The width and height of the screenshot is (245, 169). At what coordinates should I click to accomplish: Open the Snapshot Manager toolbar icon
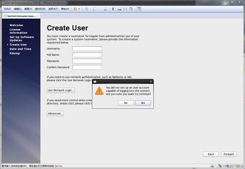(106, 9)
